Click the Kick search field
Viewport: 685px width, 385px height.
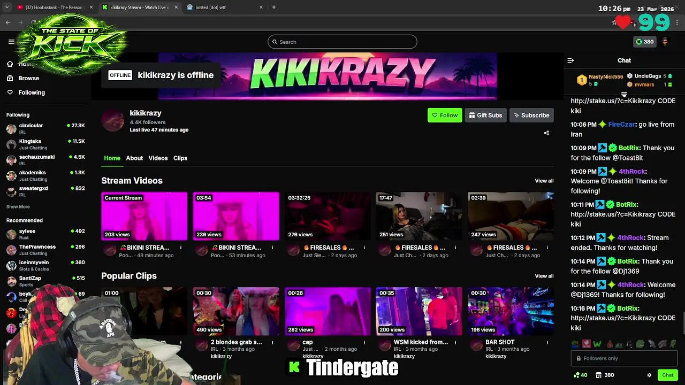342,42
